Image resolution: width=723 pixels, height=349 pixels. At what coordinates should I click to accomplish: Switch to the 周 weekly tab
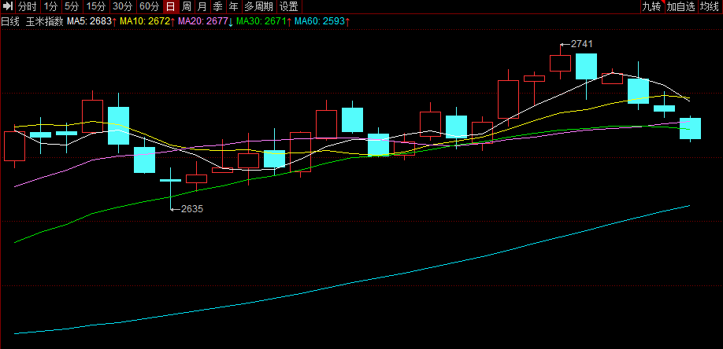(x=187, y=6)
